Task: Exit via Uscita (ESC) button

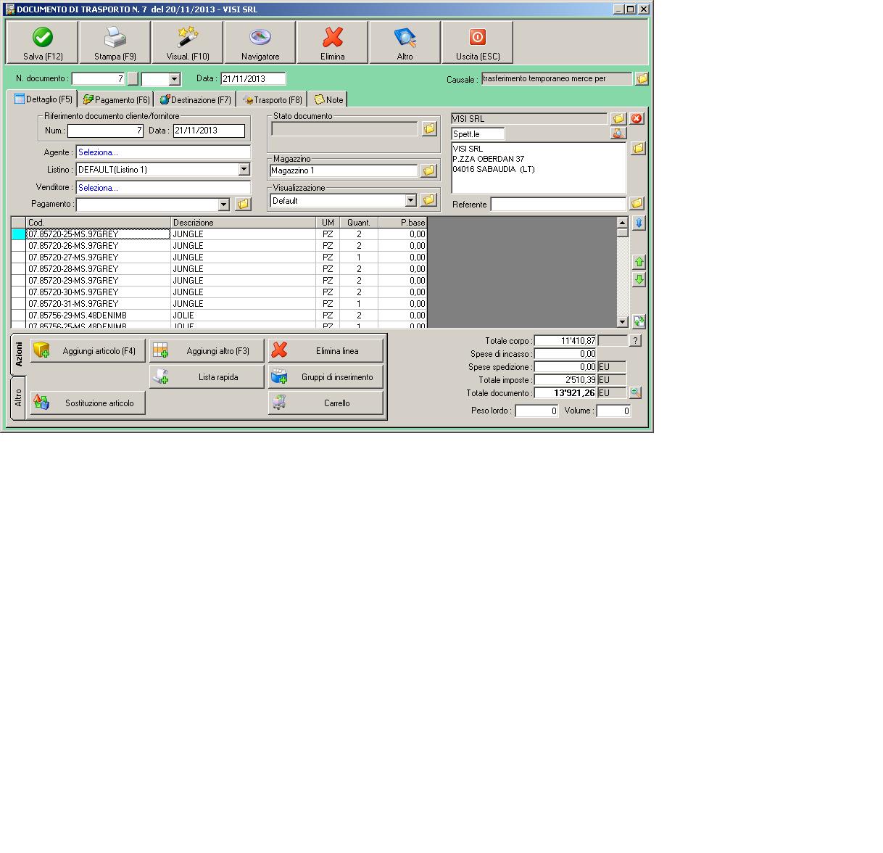Action: [478, 43]
